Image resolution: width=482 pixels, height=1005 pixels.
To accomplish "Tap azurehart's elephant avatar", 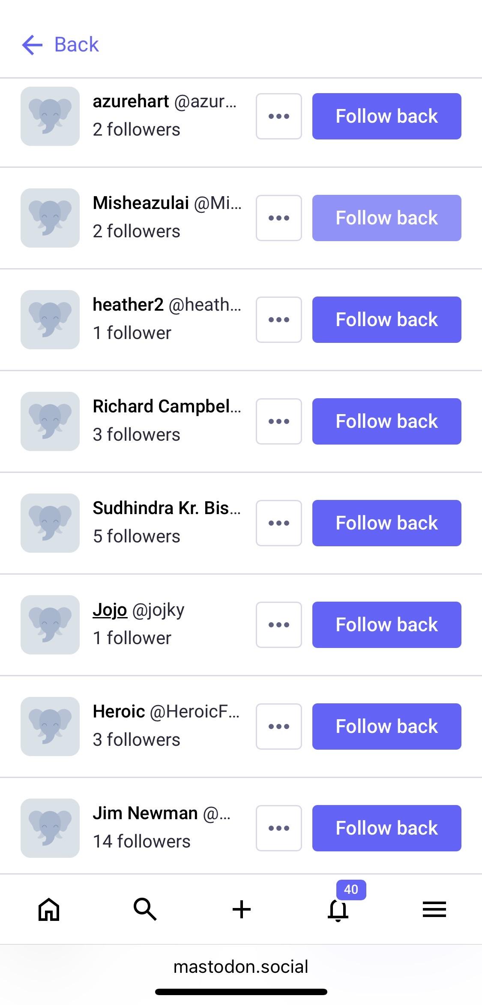I will 50,116.
